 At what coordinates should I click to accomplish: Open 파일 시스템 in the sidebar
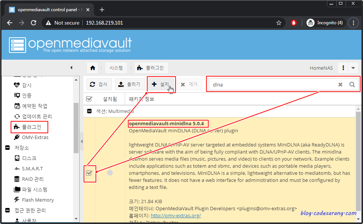pos(35,189)
